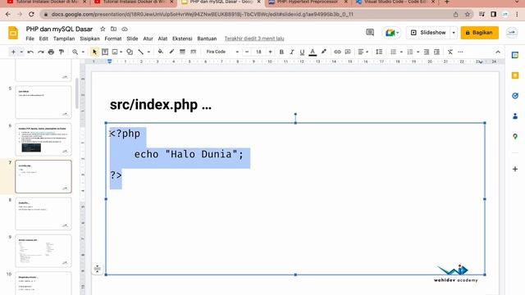The width and height of the screenshot is (525, 295).
Task: Open the text Align dropdown
Action: click(363, 52)
